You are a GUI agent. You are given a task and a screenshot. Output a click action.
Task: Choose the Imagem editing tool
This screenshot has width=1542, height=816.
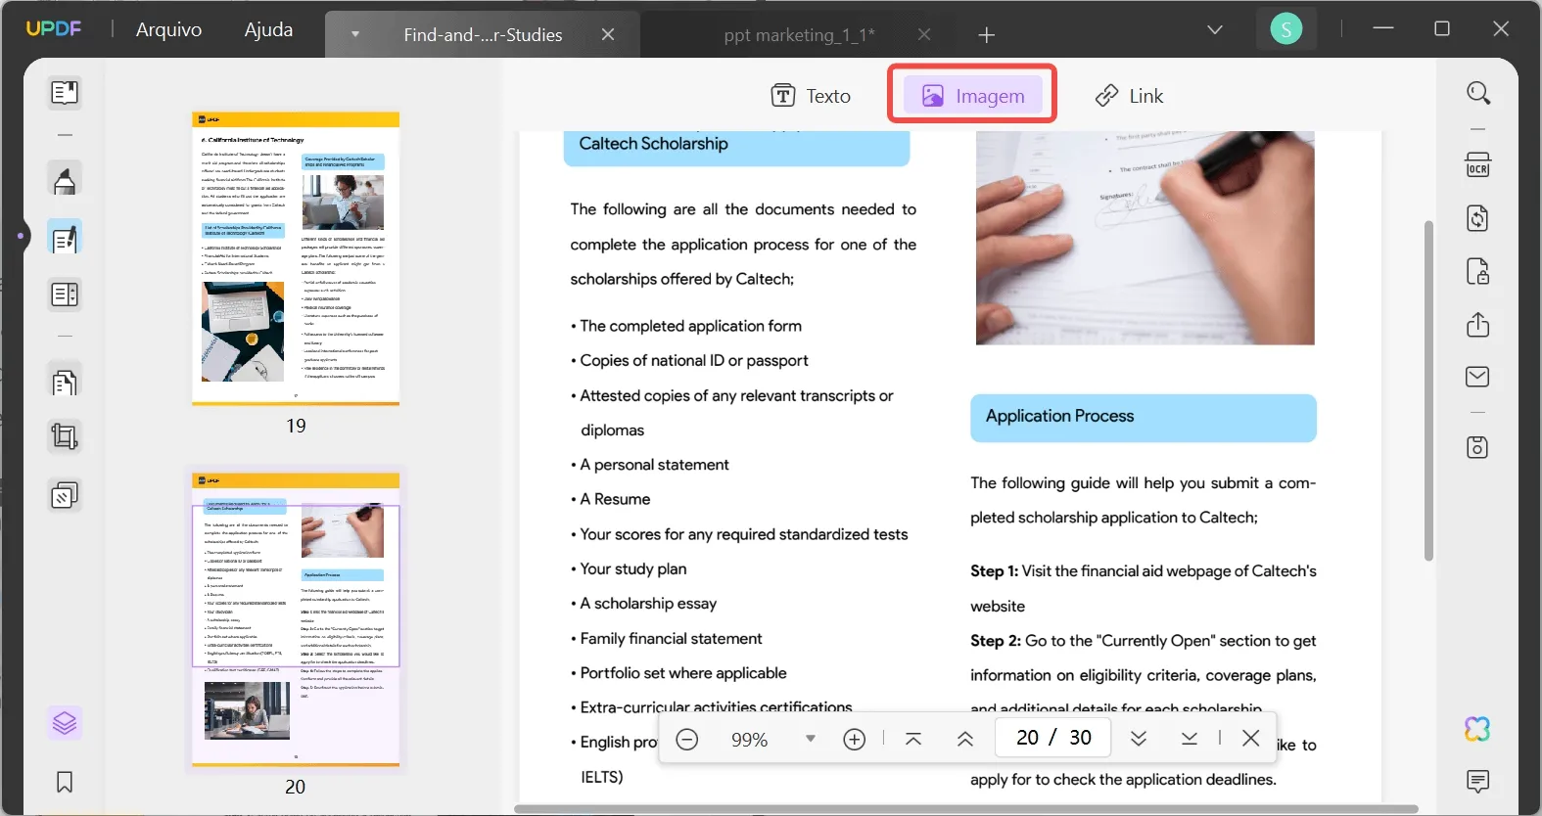972,95
